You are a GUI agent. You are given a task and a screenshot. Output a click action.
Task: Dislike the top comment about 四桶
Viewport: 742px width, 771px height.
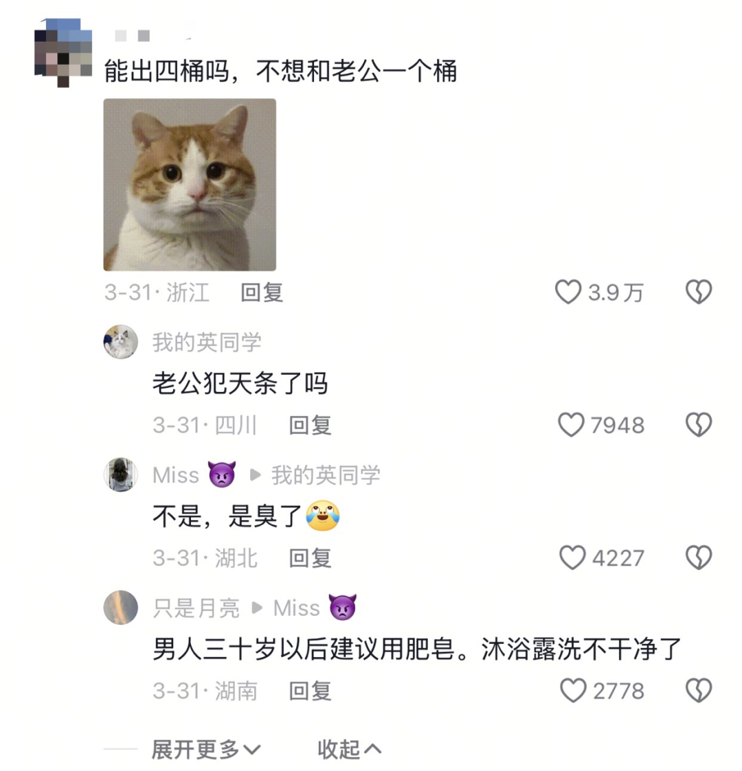699,292
